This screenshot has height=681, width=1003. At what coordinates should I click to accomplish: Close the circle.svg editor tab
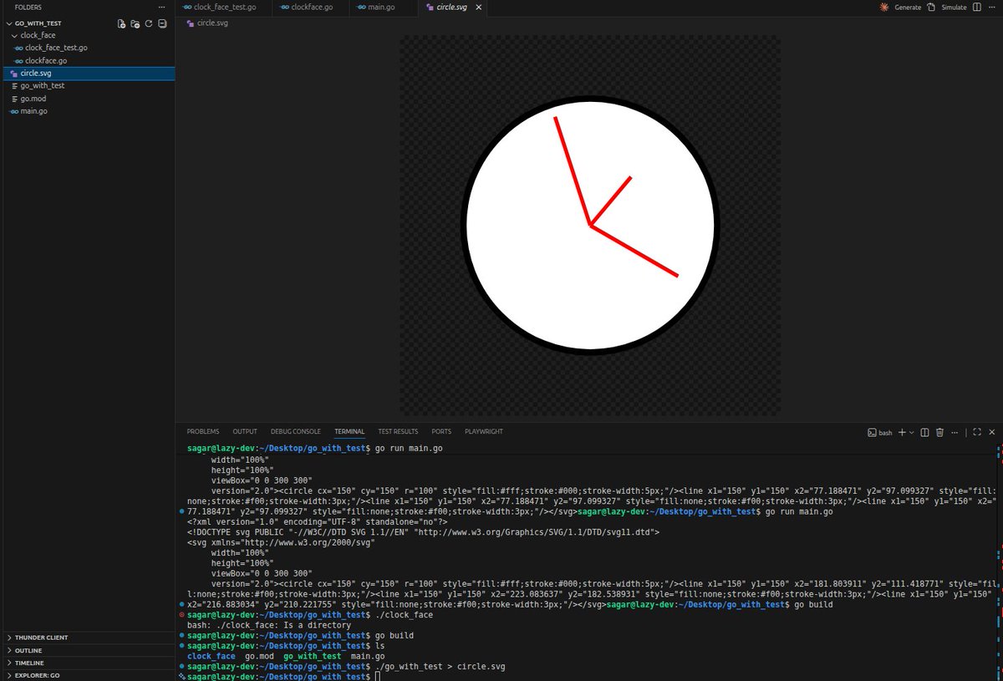pos(479,7)
